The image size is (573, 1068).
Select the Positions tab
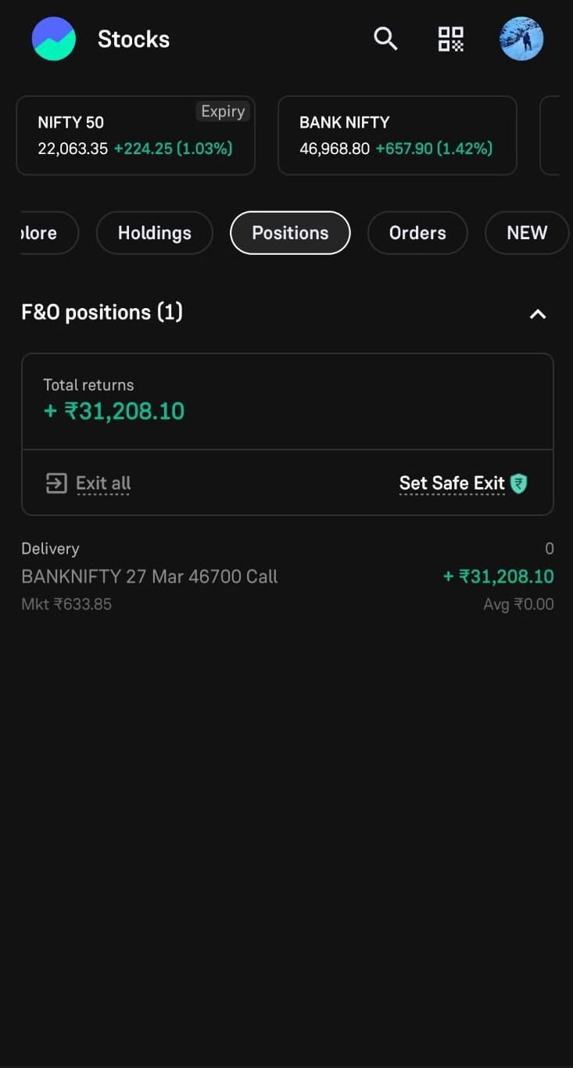(x=290, y=233)
